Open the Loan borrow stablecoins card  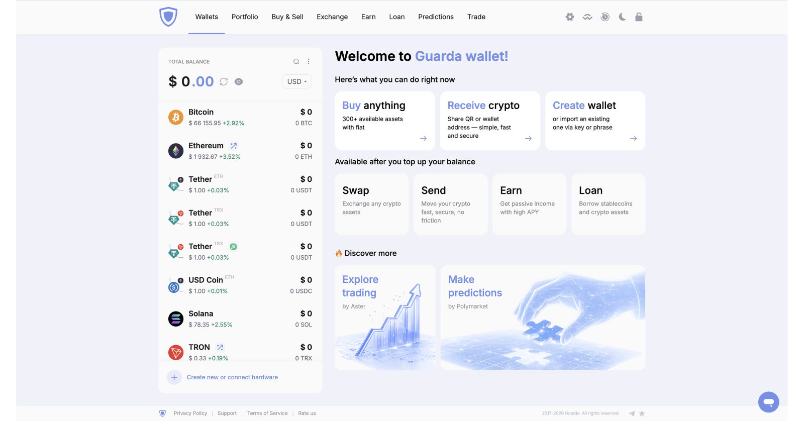609,204
